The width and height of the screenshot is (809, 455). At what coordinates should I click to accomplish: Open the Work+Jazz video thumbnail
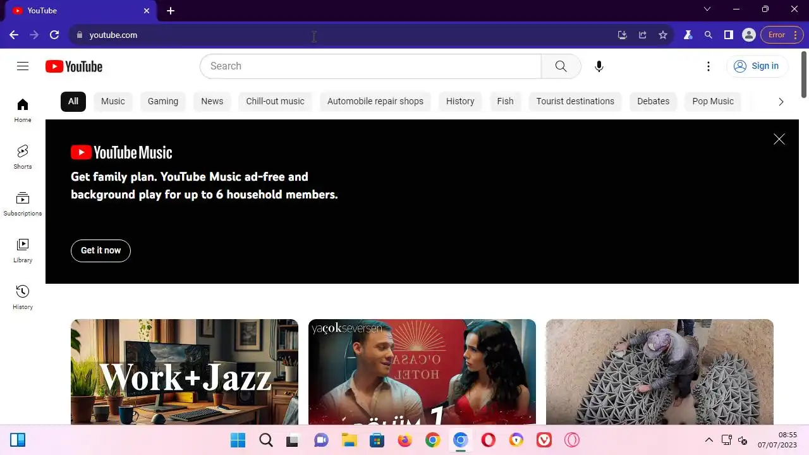[185, 372]
